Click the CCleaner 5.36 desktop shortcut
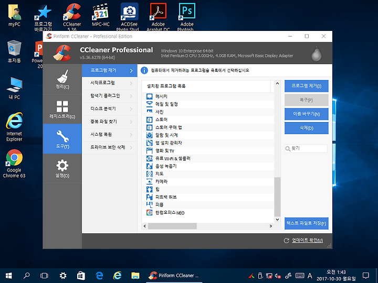Screen dimensions: 378x283 click(x=72, y=17)
